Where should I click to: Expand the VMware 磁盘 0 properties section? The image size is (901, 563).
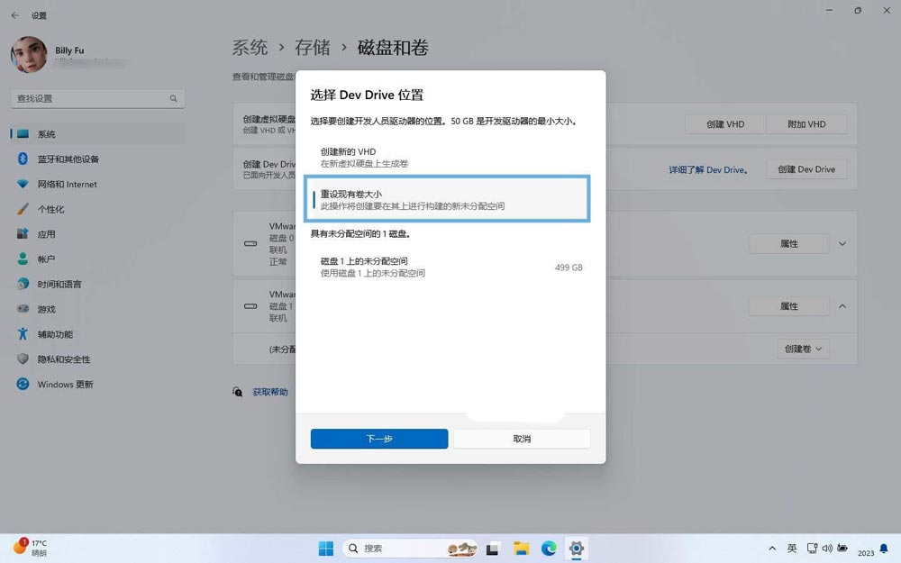coord(842,243)
